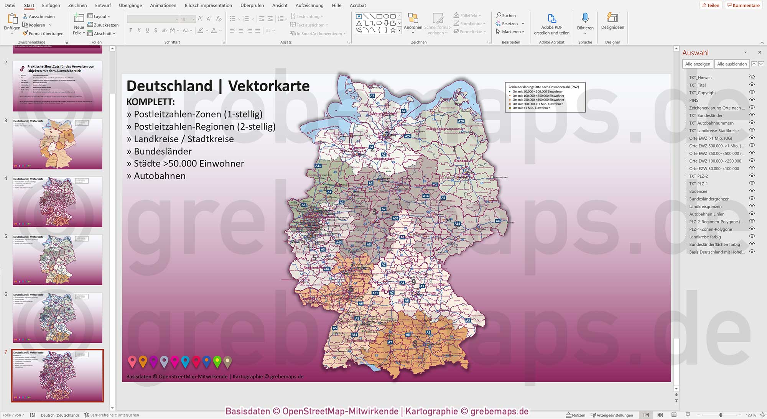Hide the TXT_Copyright layer
The image size is (767, 419).
coord(752,92)
